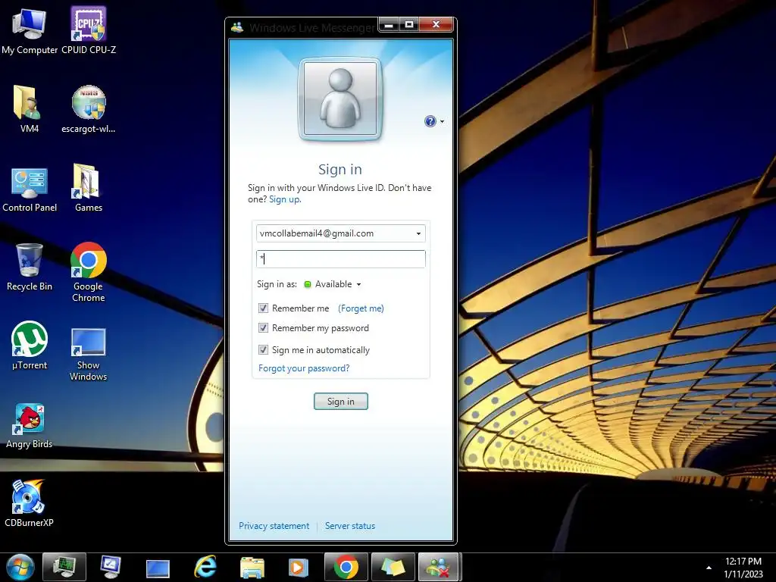Click the password input field
This screenshot has height=582, width=776.
[340, 259]
